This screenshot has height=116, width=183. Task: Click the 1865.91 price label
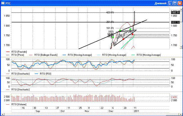(175, 13)
